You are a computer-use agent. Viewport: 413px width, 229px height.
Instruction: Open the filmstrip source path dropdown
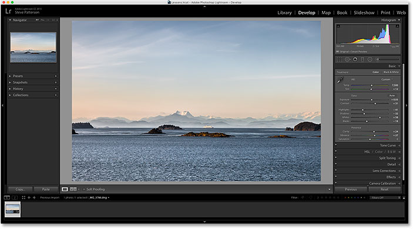pos(108,197)
